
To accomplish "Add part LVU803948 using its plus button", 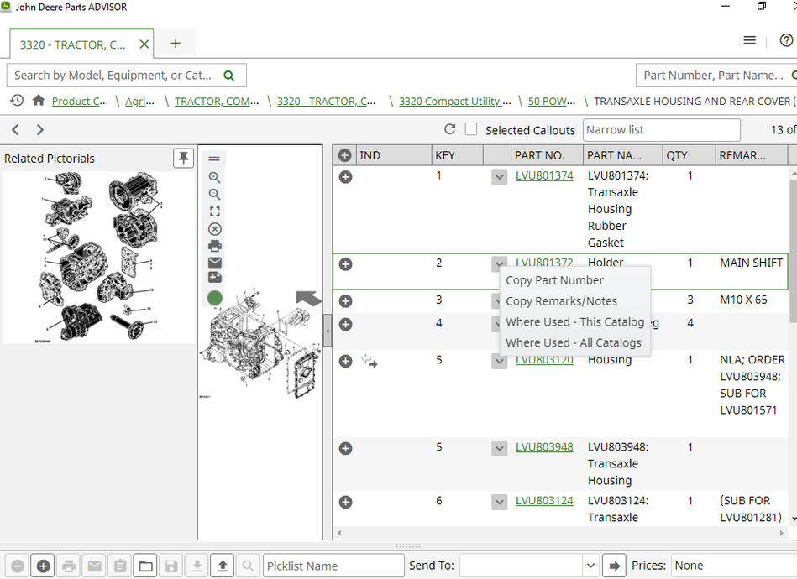I will (345, 448).
